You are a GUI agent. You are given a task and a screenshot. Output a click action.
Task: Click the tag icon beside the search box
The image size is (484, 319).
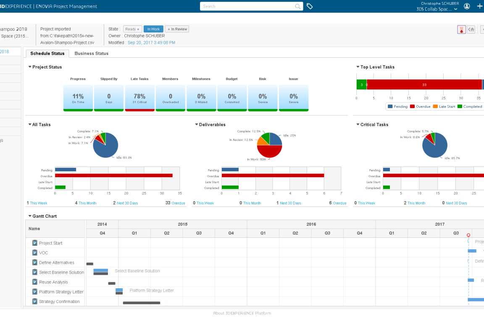(x=310, y=6)
